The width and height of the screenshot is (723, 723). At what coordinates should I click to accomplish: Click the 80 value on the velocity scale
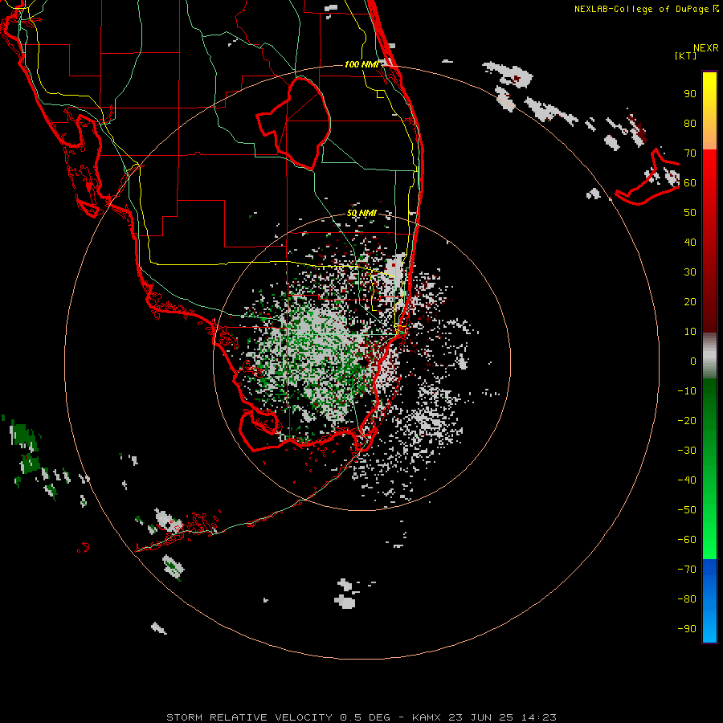point(690,123)
